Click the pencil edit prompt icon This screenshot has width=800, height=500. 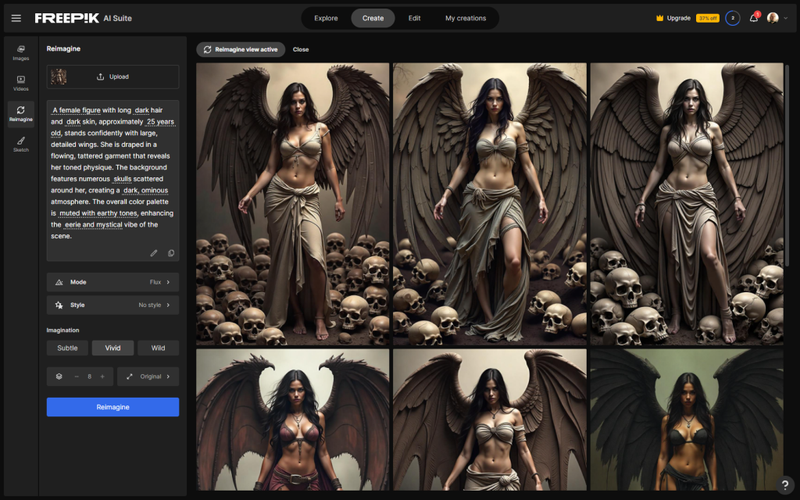tap(154, 253)
